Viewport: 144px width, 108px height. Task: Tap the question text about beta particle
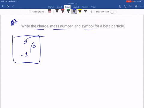73,26
